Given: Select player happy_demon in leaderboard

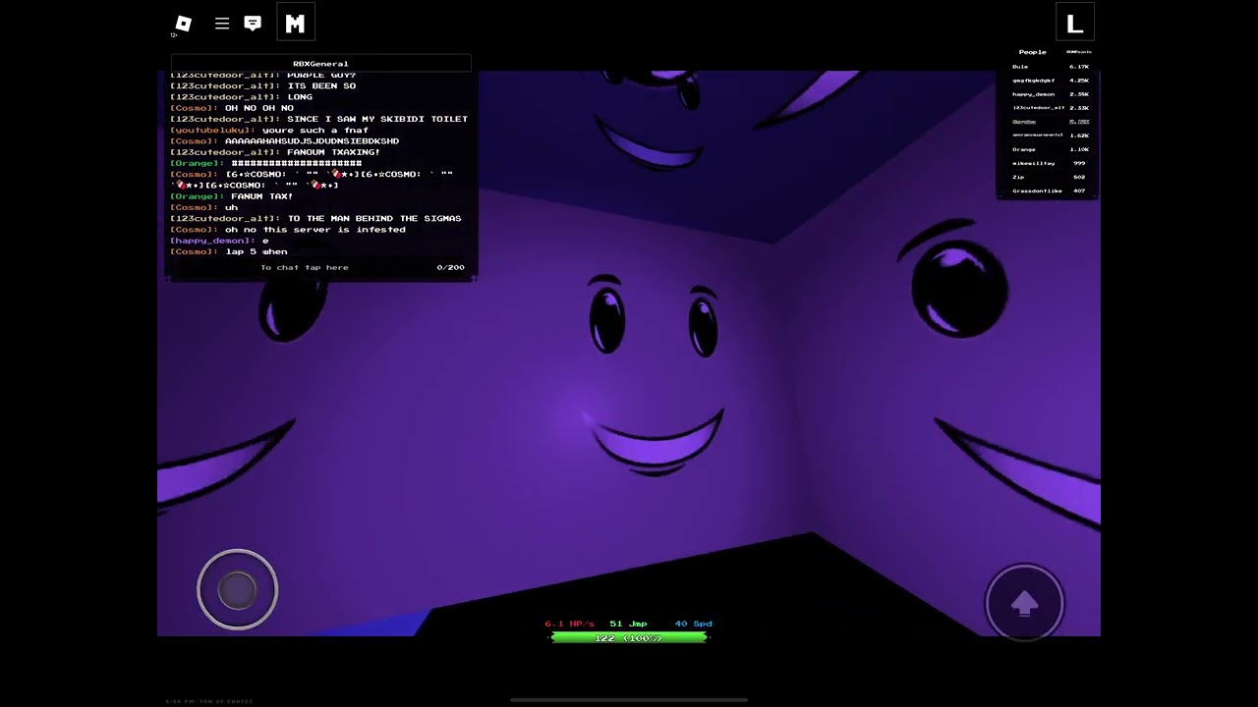Looking at the screenshot, I should (1050, 94).
